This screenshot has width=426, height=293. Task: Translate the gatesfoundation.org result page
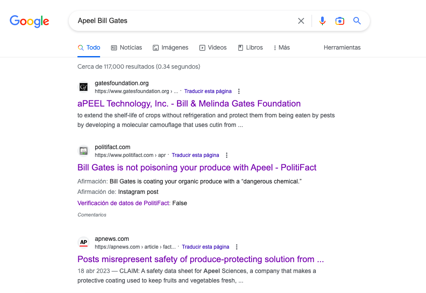[208, 91]
